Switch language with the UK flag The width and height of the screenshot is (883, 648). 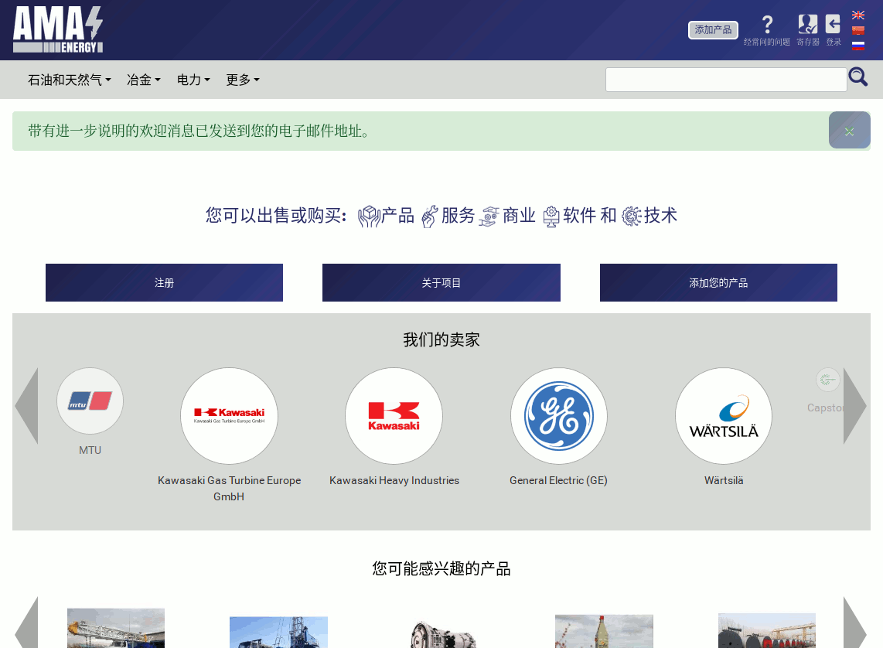[857, 15]
